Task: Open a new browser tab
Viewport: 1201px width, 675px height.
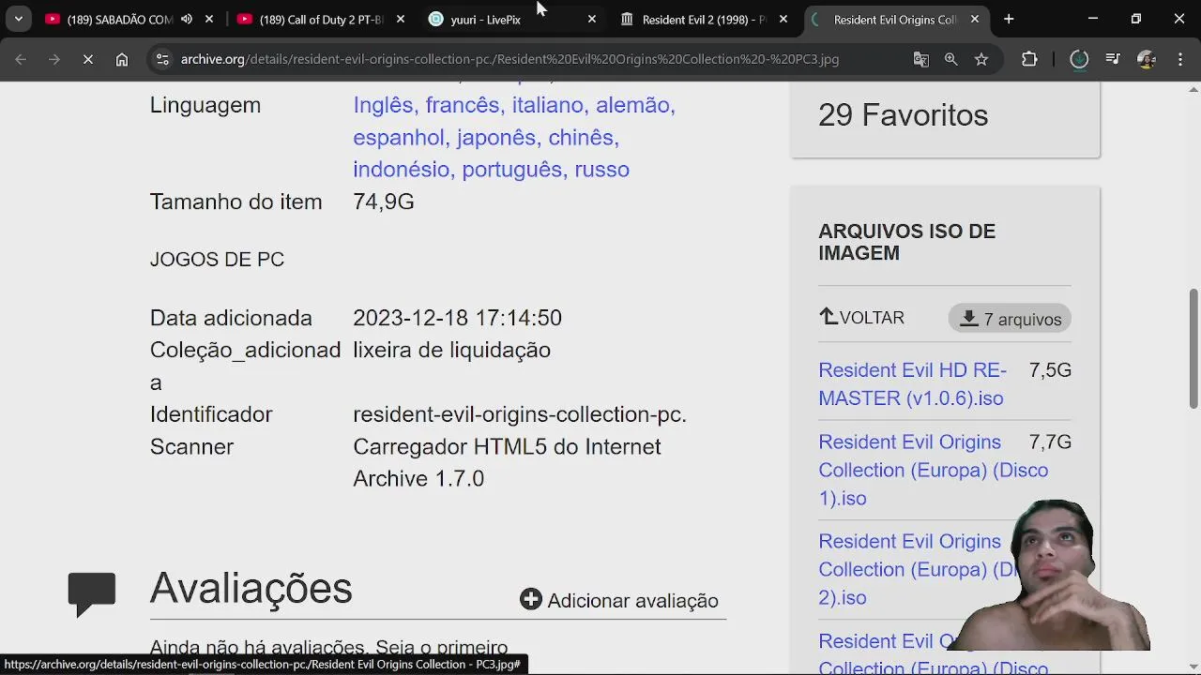Action: [x=1009, y=19]
